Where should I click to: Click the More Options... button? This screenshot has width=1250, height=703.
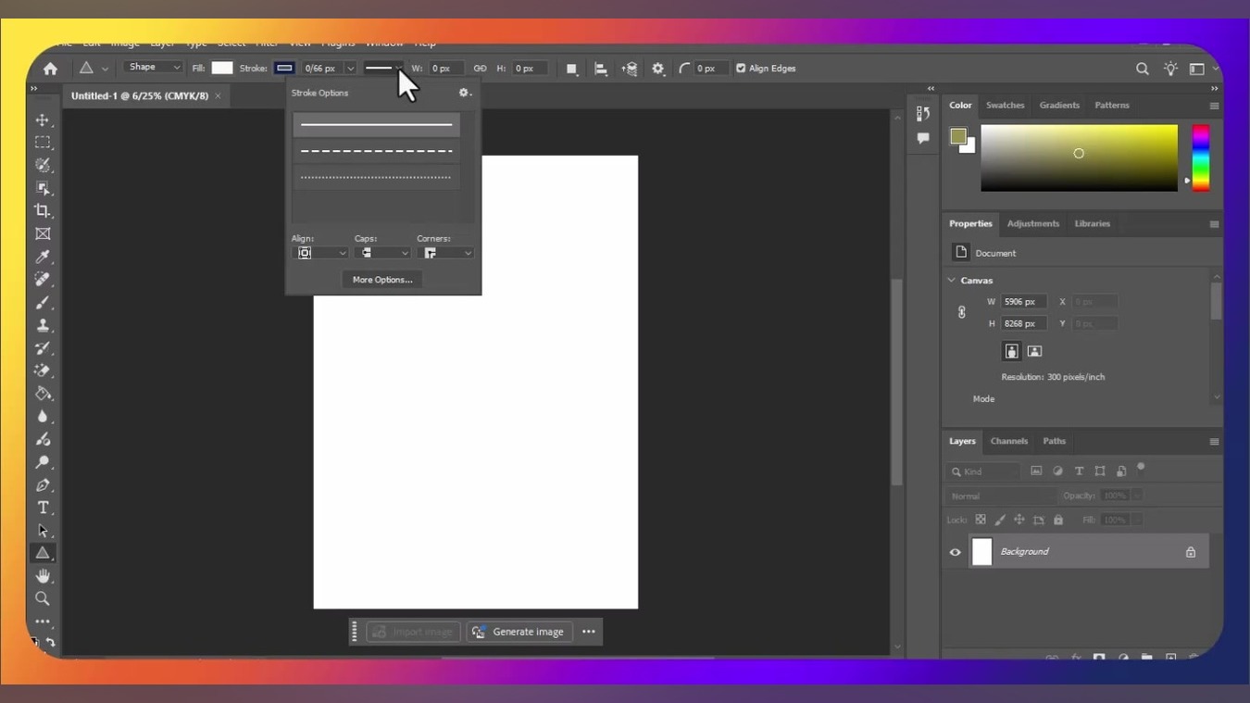(x=382, y=280)
